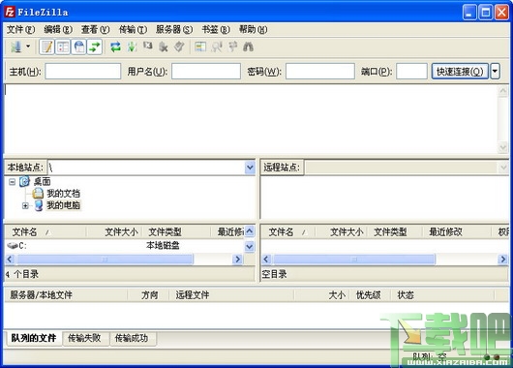Toggle directory comparison icon
The image size is (513, 368).
coord(217,47)
